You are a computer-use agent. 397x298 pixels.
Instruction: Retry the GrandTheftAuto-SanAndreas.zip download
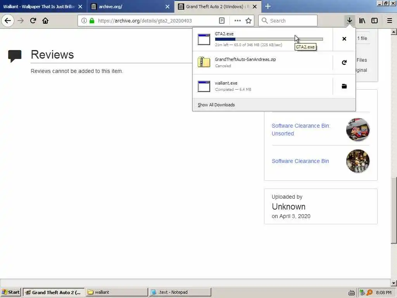click(x=344, y=62)
